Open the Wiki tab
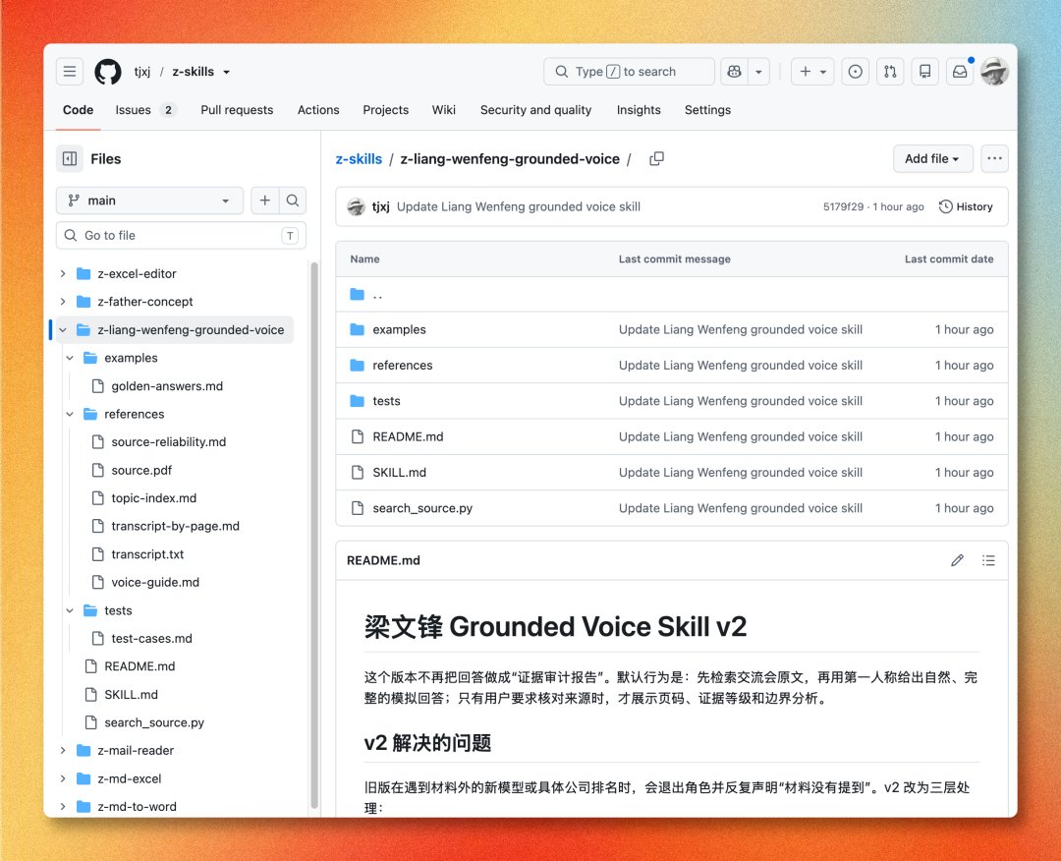The image size is (1061, 861). pyautogui.click(x=444, y=110)
